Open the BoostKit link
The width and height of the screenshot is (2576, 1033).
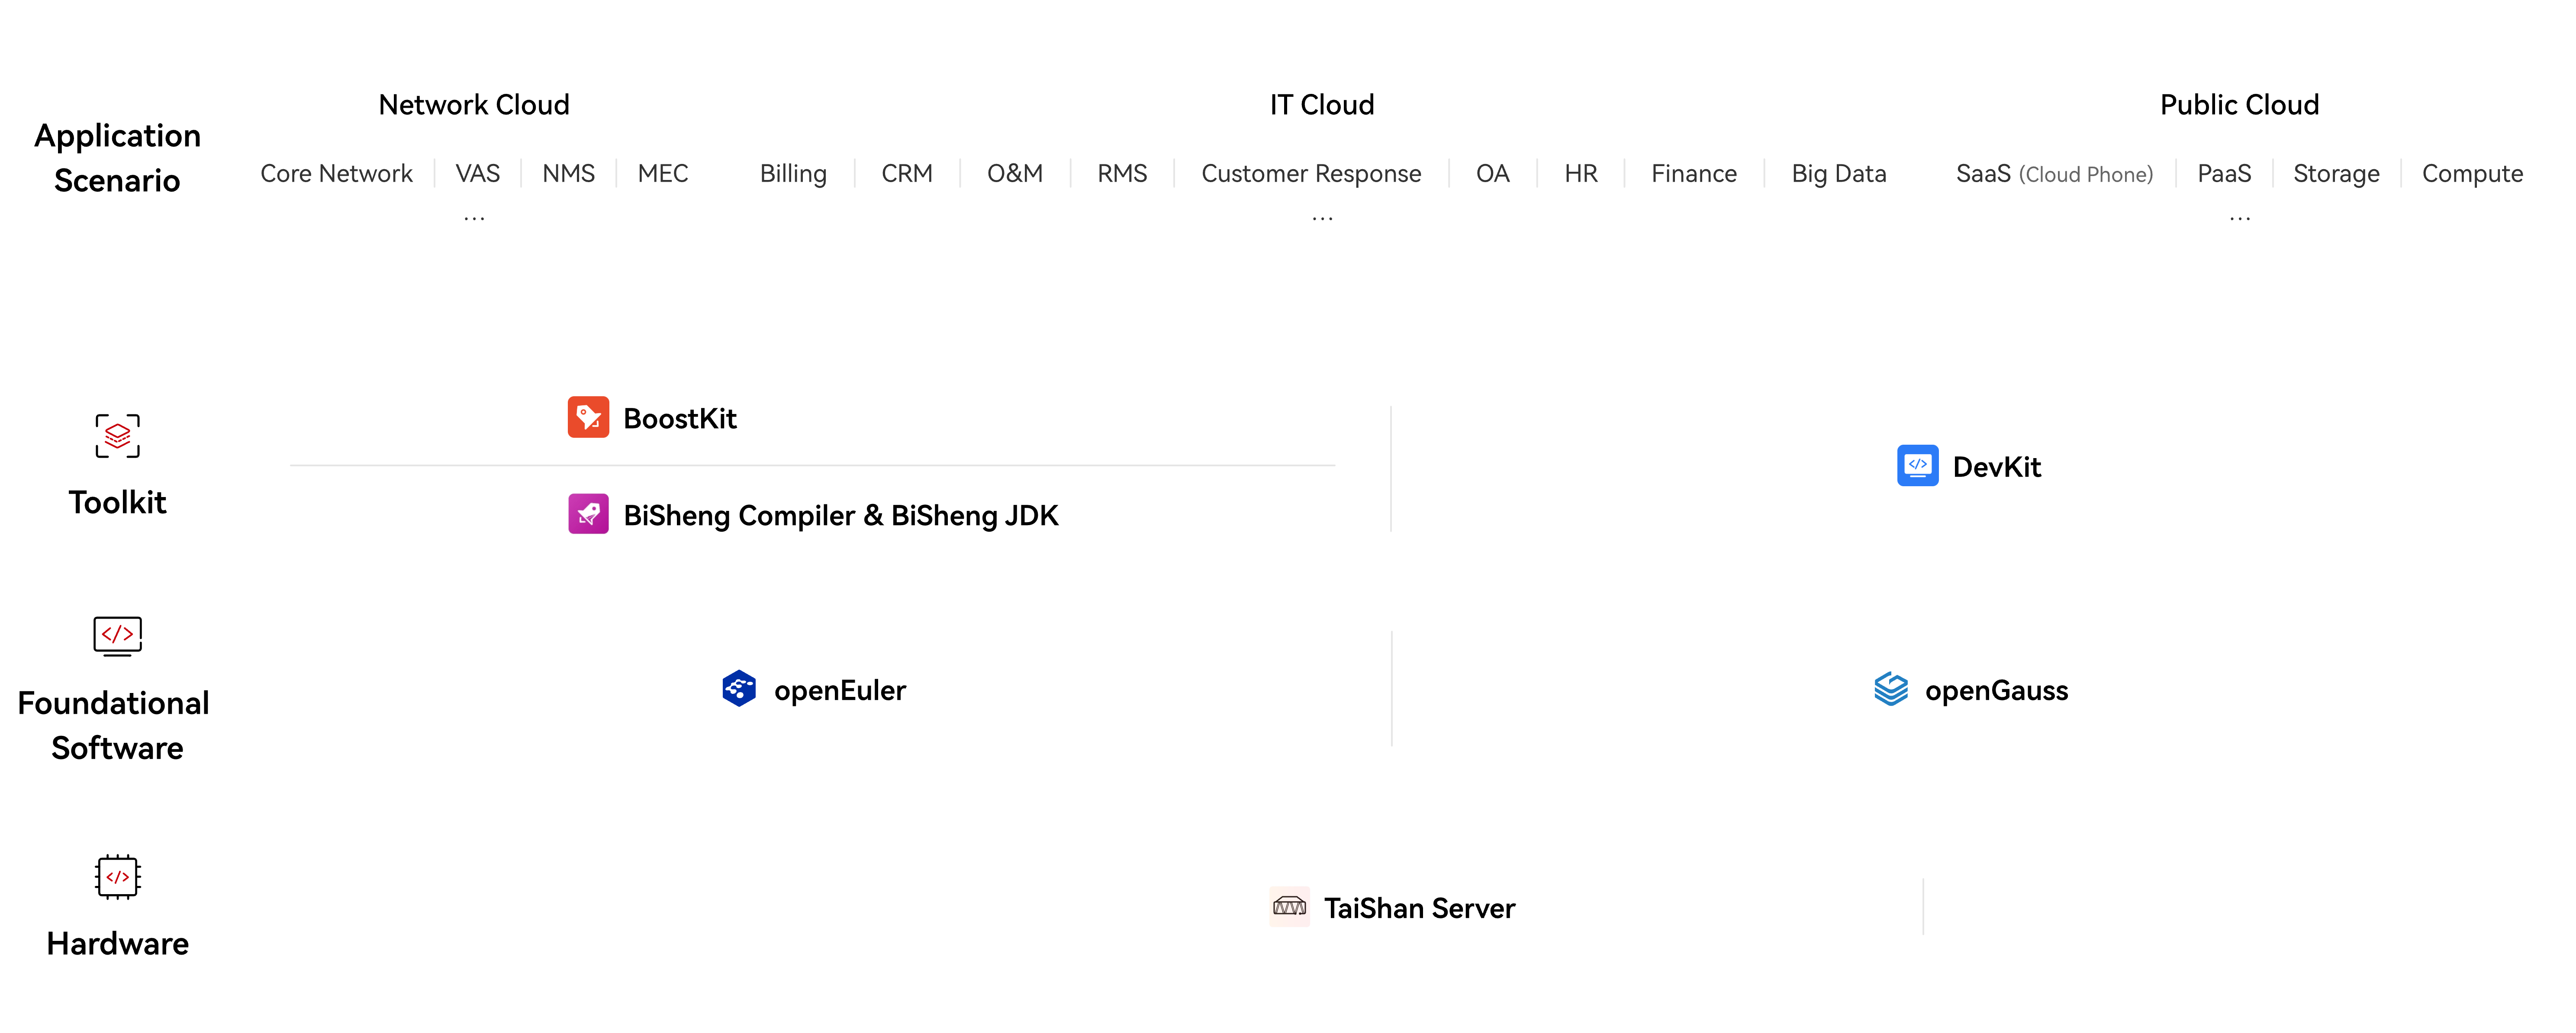coord(680,419)
